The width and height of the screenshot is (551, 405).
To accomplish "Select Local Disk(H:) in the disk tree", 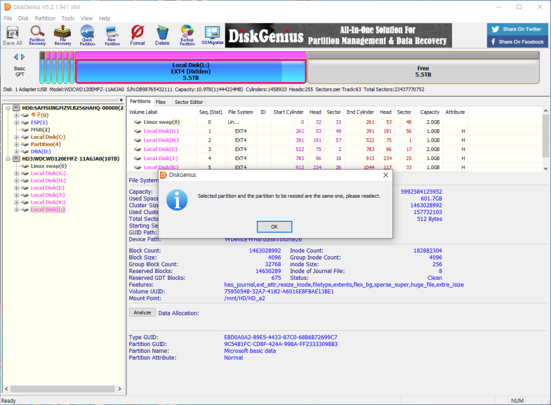I will tap(48, 181).
